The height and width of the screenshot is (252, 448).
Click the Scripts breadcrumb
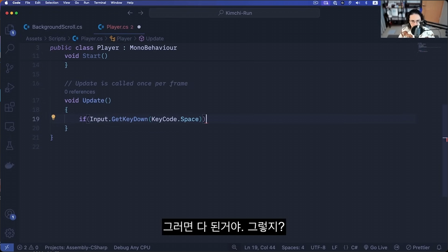57,39
